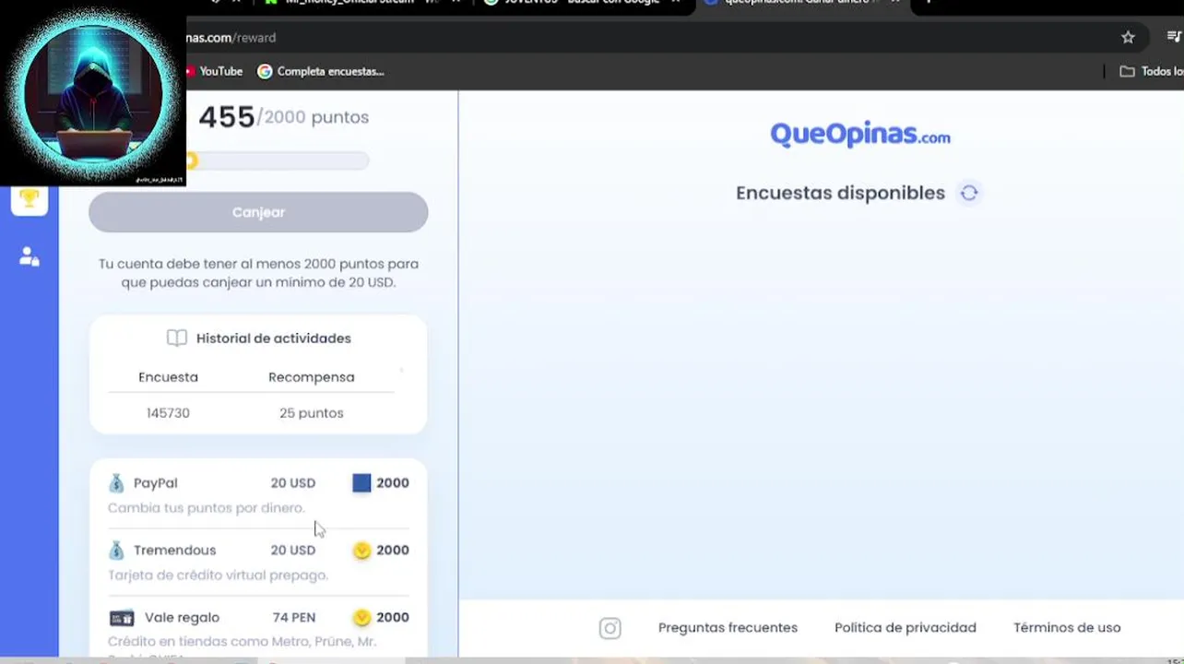Open the YouTube bookmark
This screenshot has height=664, width=1184.
pos(214,71)
